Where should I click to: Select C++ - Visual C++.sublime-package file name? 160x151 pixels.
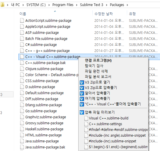(53, 57)
